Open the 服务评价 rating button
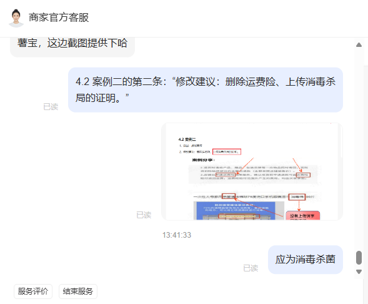 coord(33,291)
